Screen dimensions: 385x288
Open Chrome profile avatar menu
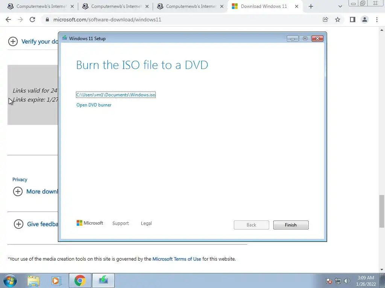tap(365, 19)
